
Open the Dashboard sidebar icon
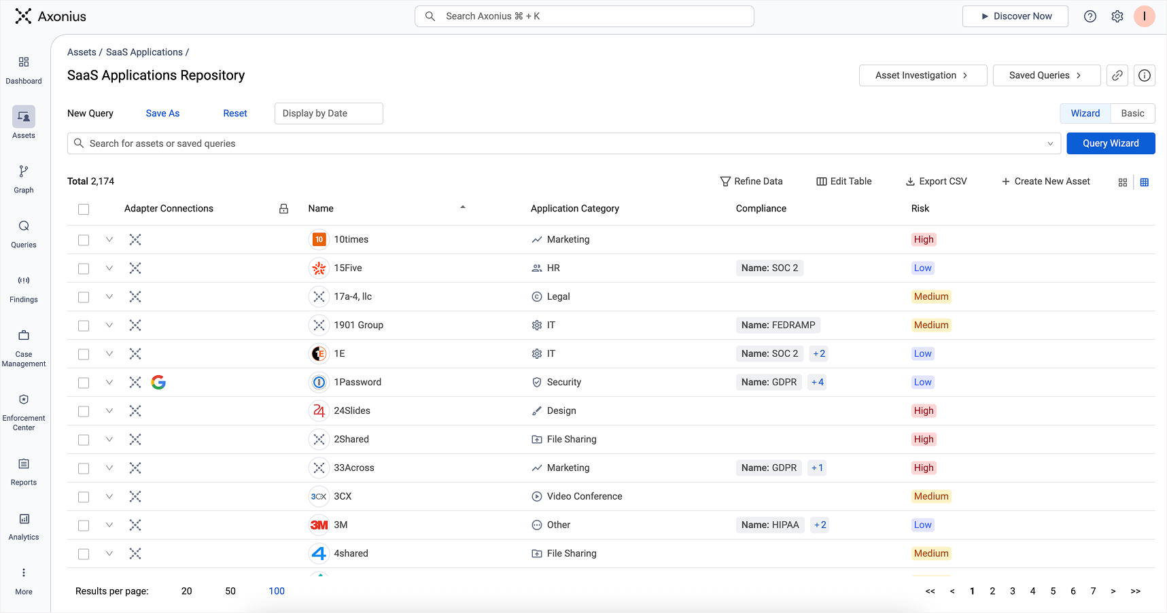(x=24, y=62)
